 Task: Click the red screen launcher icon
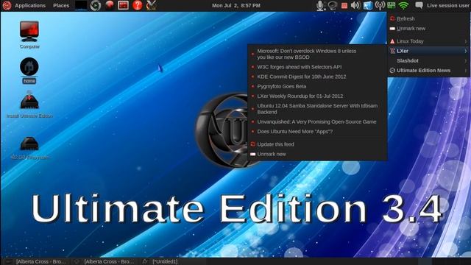pos(123,5)
